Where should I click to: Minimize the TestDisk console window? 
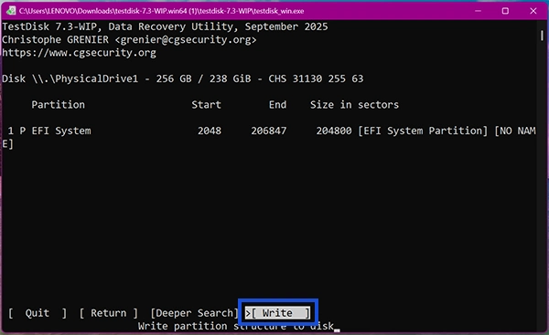(x=478, y=11)
